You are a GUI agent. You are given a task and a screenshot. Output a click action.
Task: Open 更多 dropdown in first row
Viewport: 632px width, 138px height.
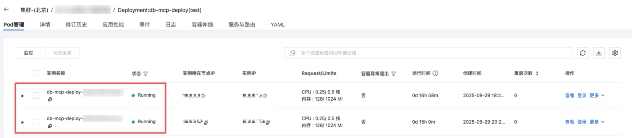tap(597, 96)
